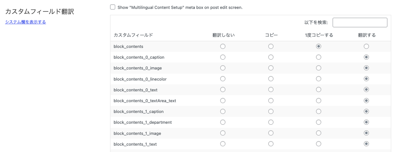Select 1度コピーする for block_contents_0_linecolor

point(318,79)
